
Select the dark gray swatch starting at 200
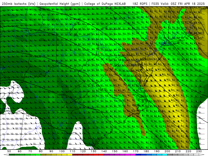tap(170, 155)
